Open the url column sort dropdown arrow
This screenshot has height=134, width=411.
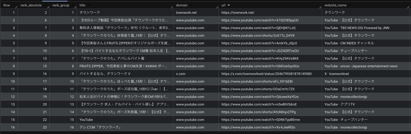228,5
